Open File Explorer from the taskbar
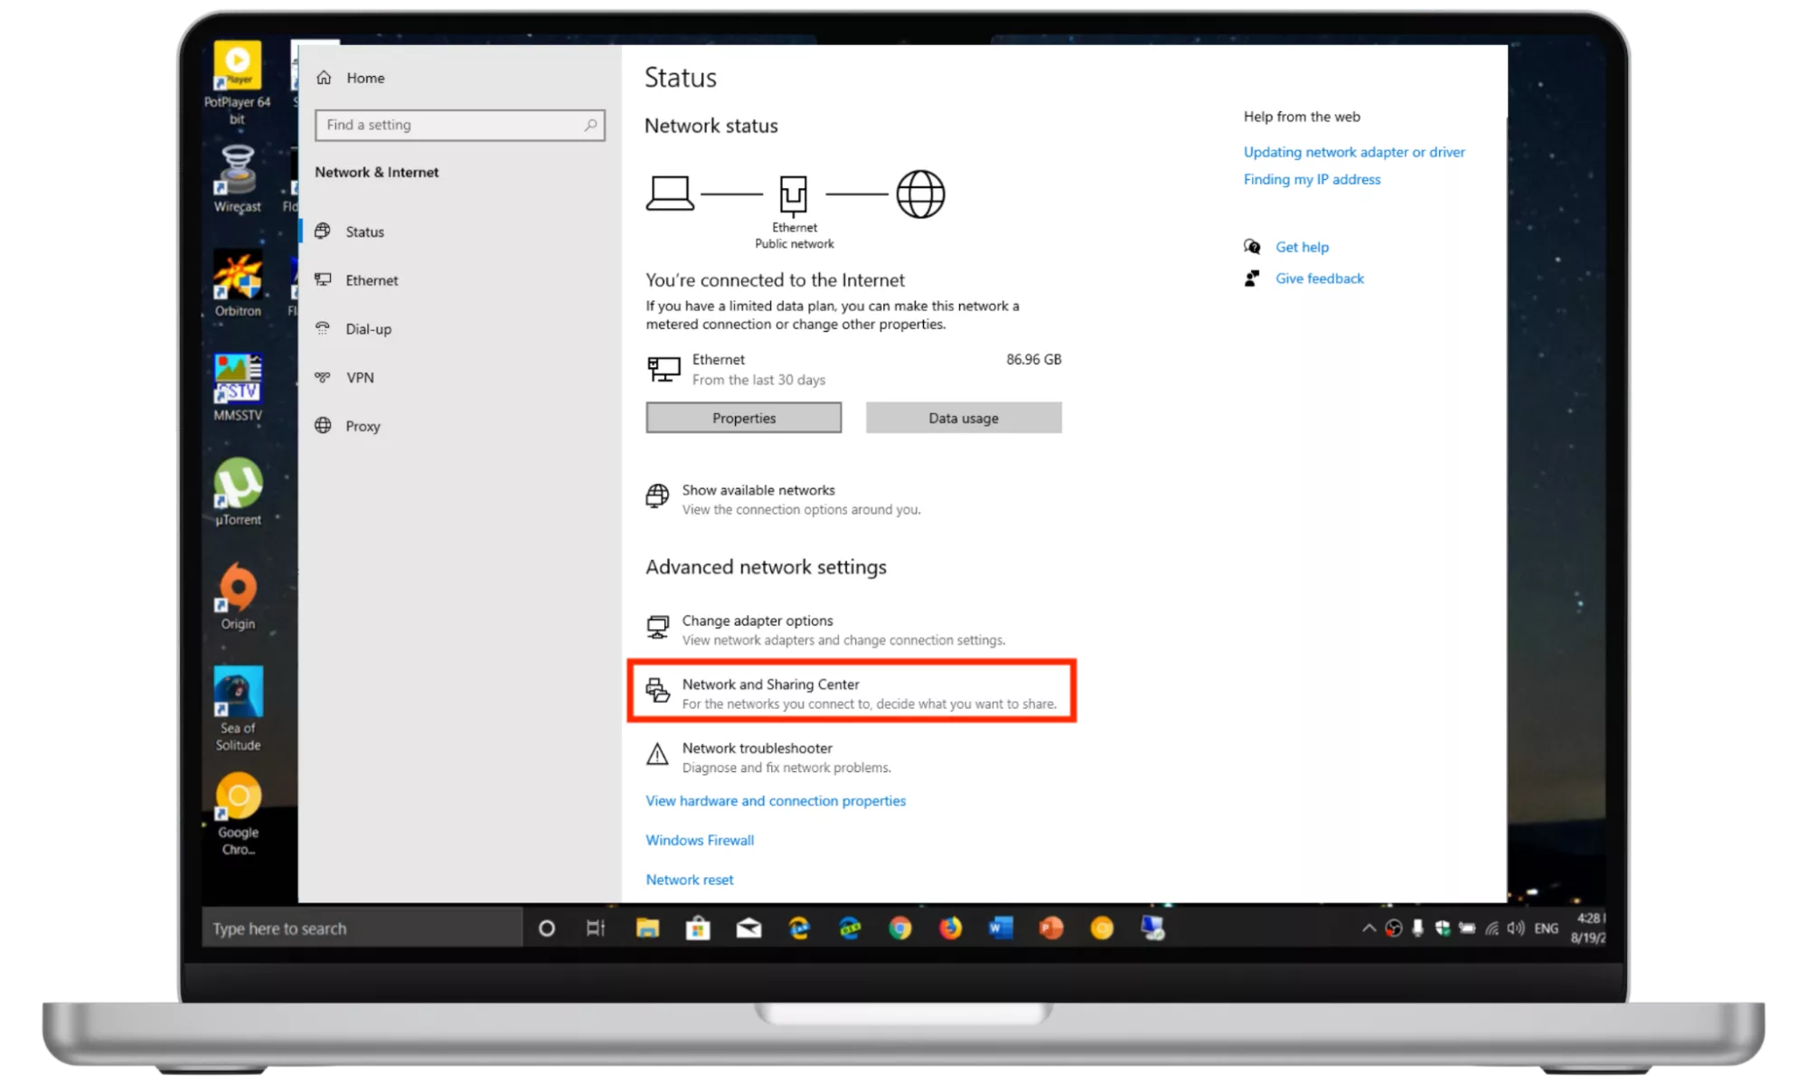 [x=647, y=929]
